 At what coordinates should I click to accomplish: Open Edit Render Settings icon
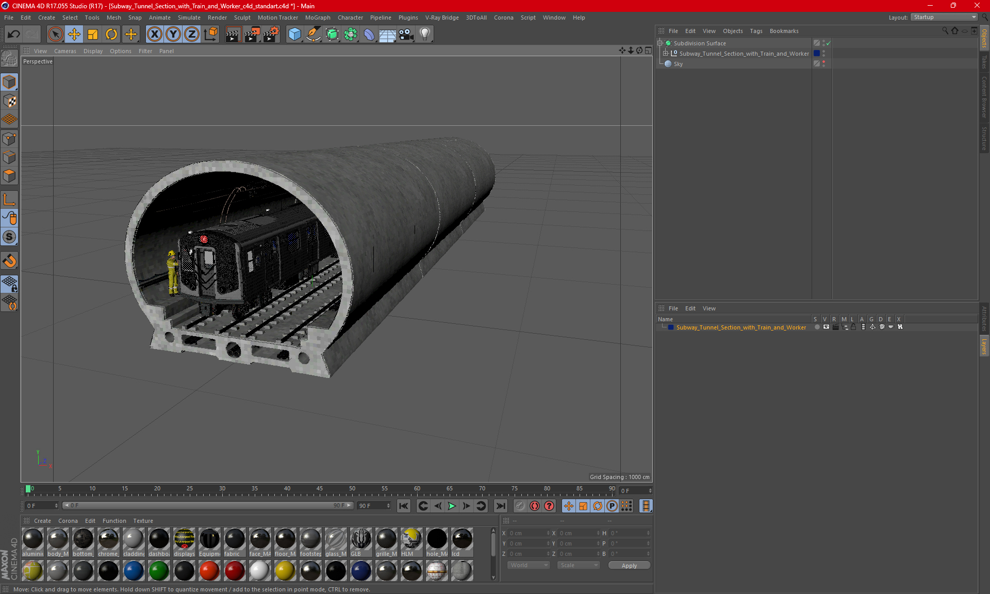271,35
